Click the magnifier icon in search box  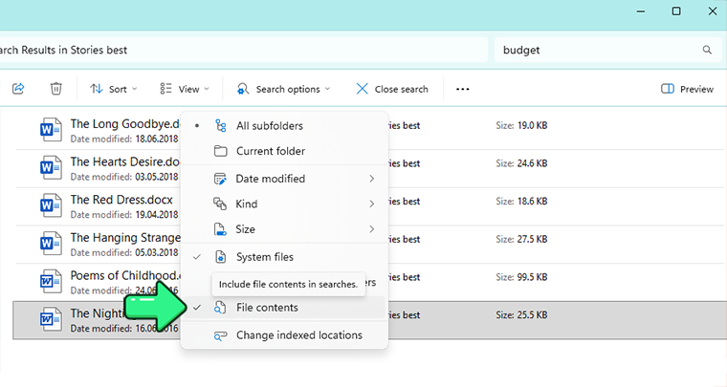click(x=707, y=50)
